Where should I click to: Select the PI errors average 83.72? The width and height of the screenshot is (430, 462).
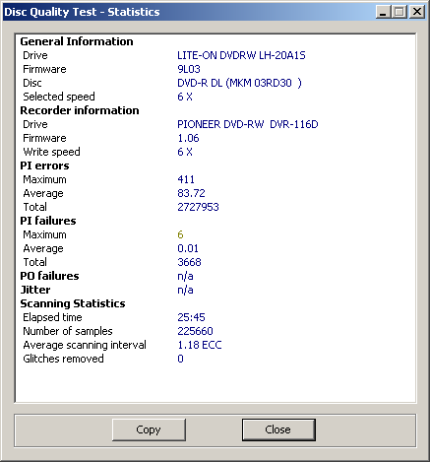tap(191, 193)
